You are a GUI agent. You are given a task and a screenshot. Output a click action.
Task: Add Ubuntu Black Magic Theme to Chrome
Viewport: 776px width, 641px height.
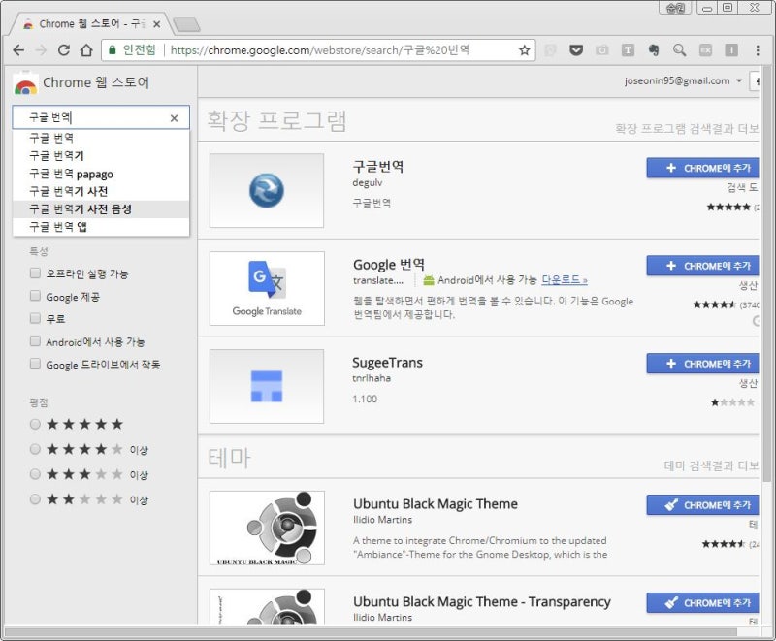click(702, 505)
